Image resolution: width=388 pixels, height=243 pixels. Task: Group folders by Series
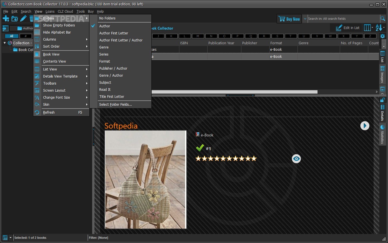coord(120,54)
